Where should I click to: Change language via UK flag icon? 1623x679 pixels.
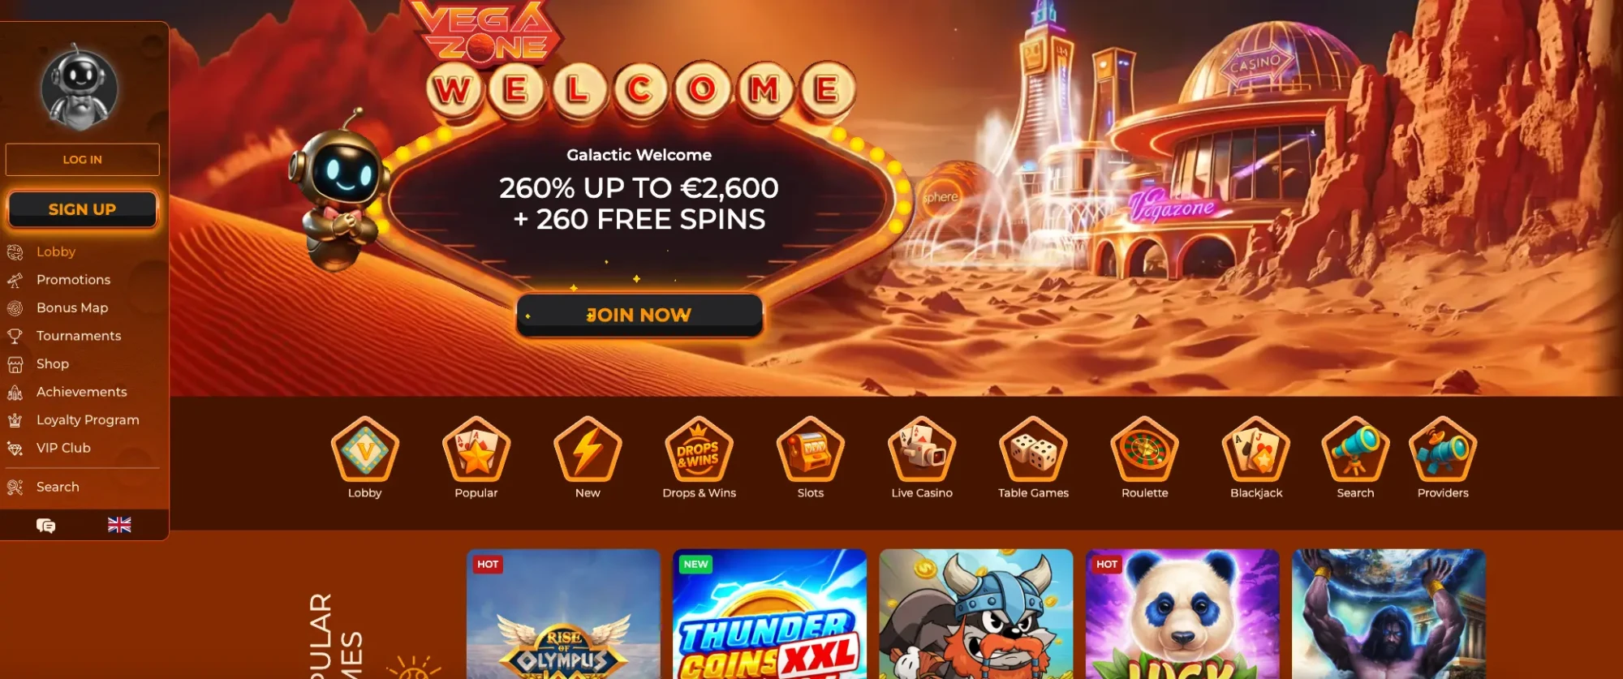click(119, 525)
